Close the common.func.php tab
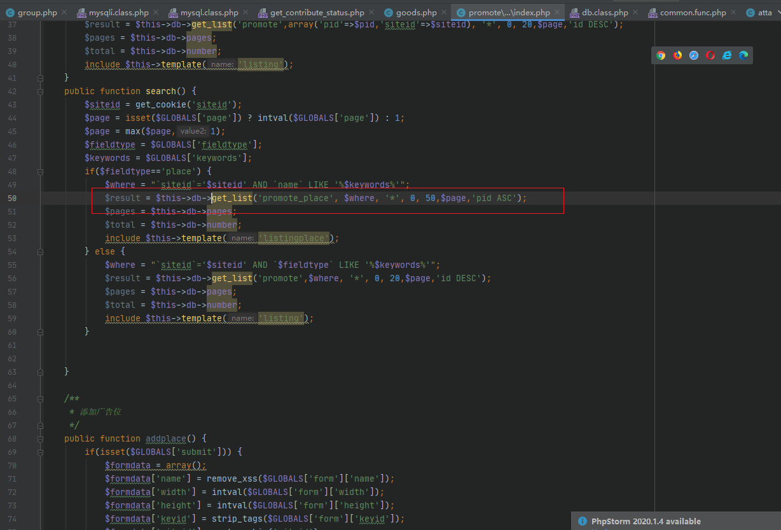Image resolution: width=781 pixels, height=530 pixels. [x=733, y=13]
